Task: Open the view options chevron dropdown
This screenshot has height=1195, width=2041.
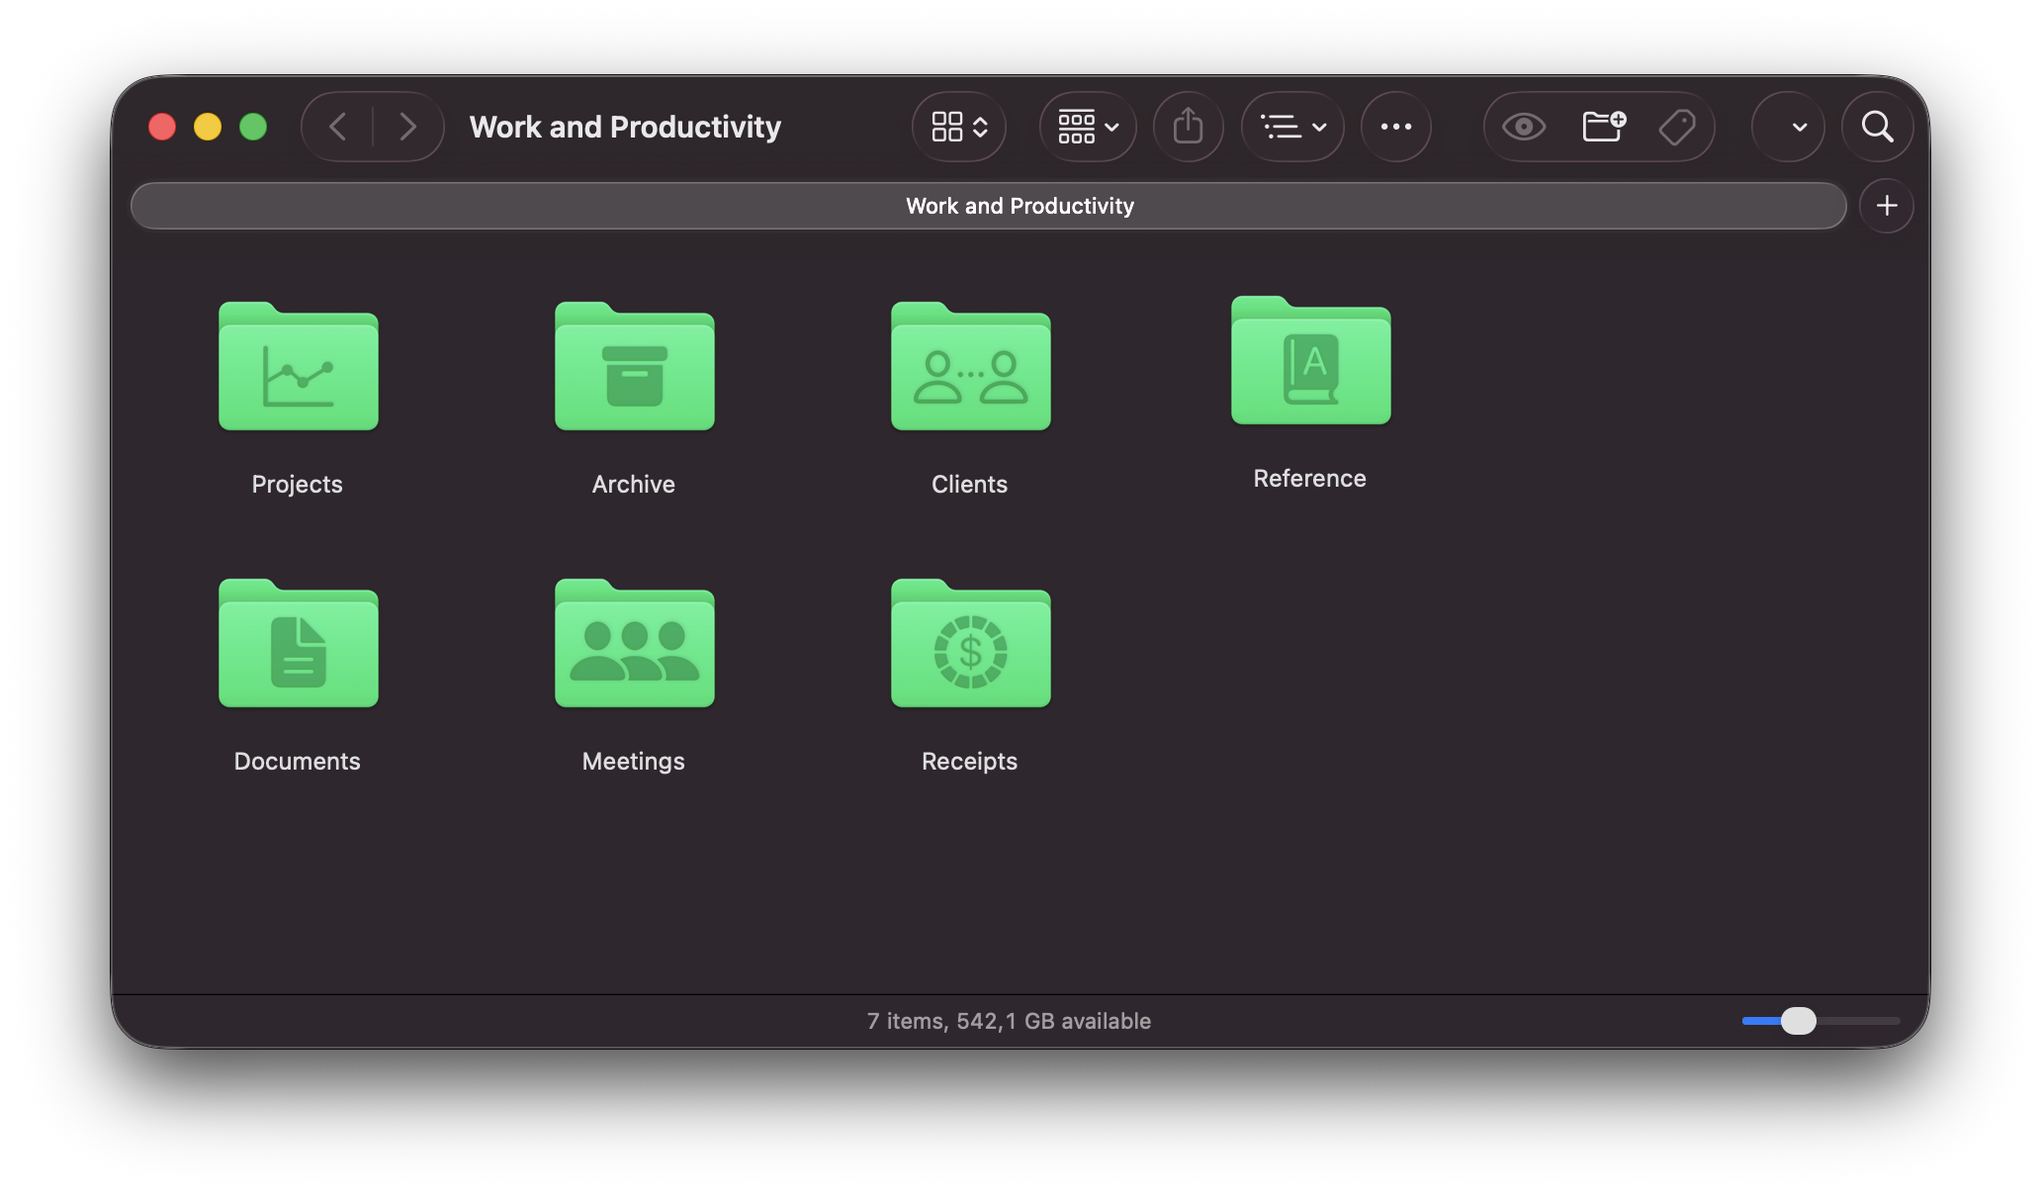Action: point(958,127)
